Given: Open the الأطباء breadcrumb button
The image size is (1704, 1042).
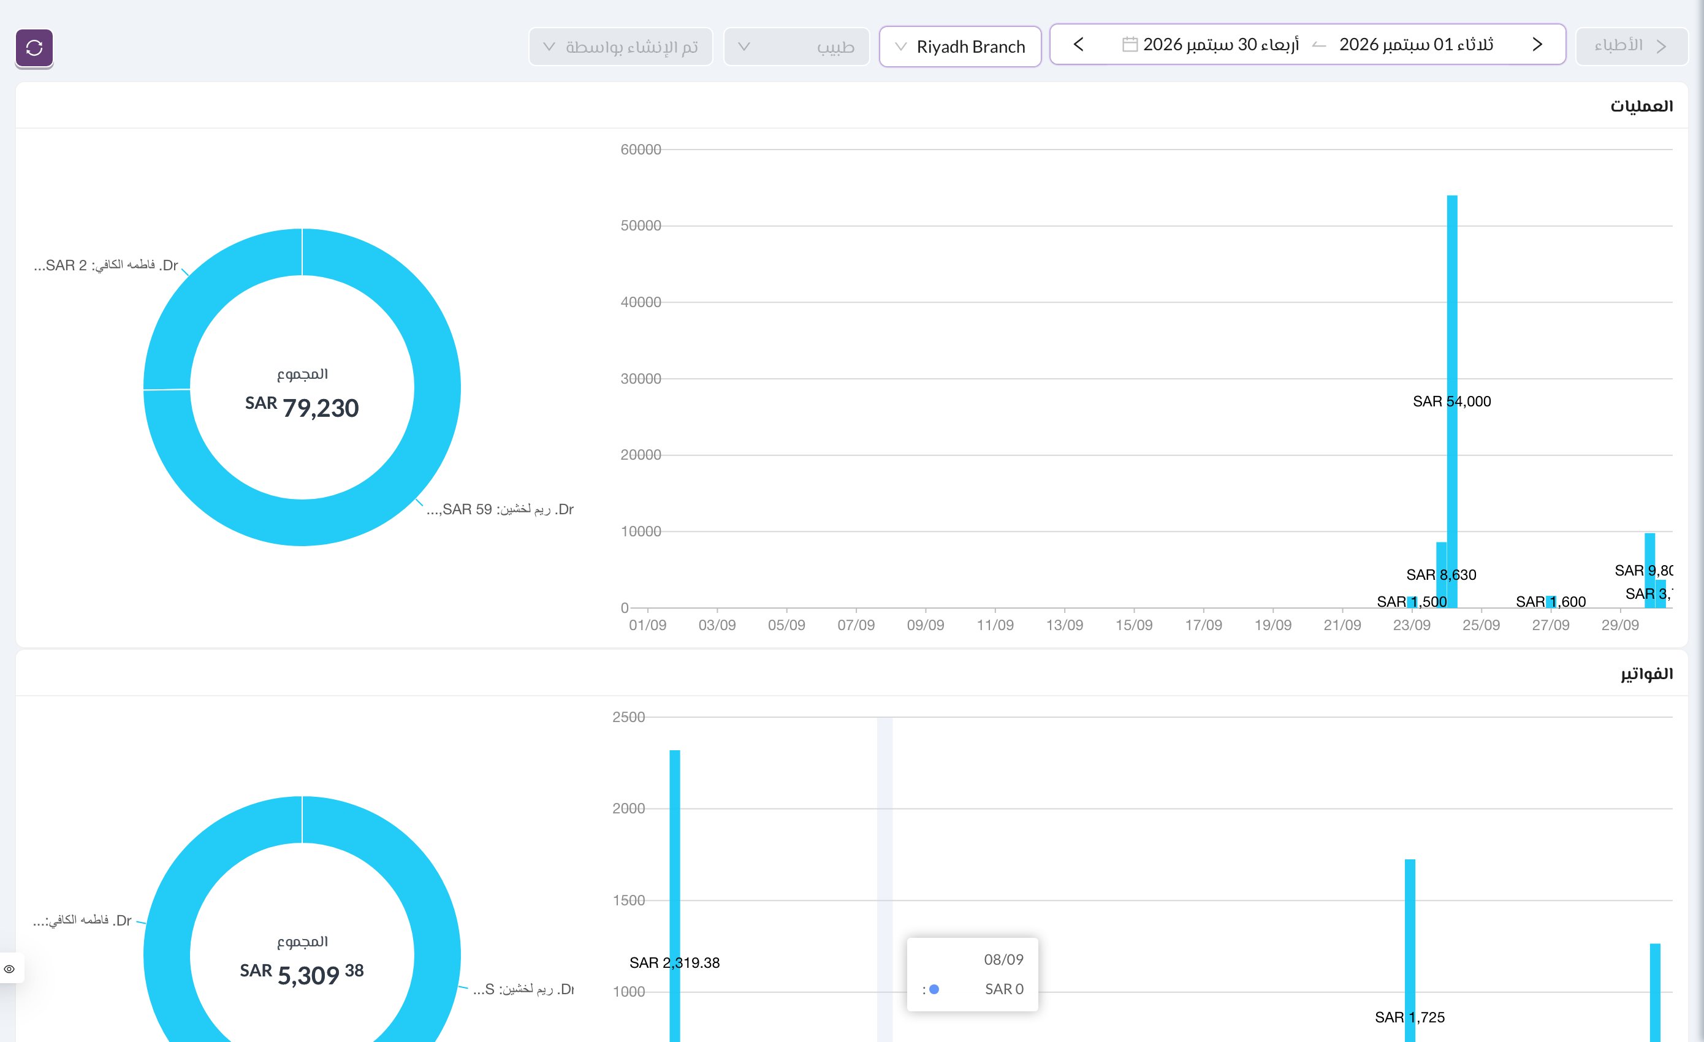Looking at the screenshot, I should tap(1632, 45).
